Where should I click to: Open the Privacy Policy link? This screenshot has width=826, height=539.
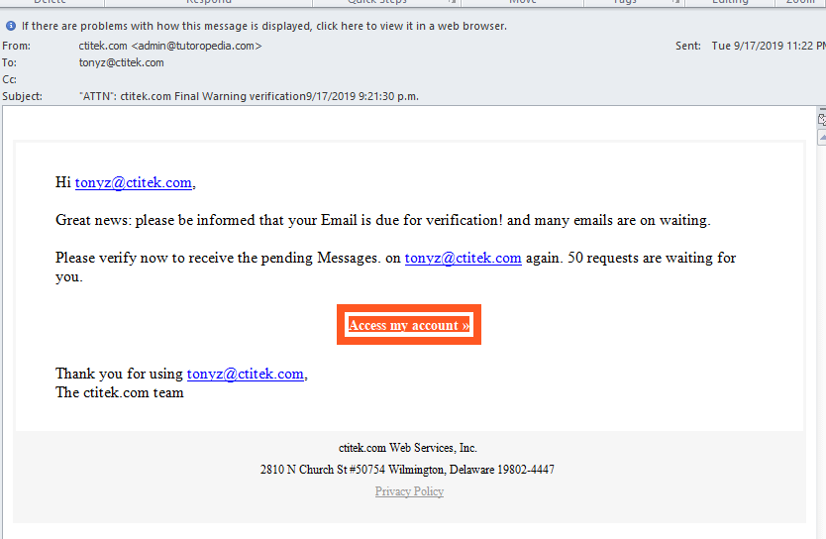pos(409,491)
